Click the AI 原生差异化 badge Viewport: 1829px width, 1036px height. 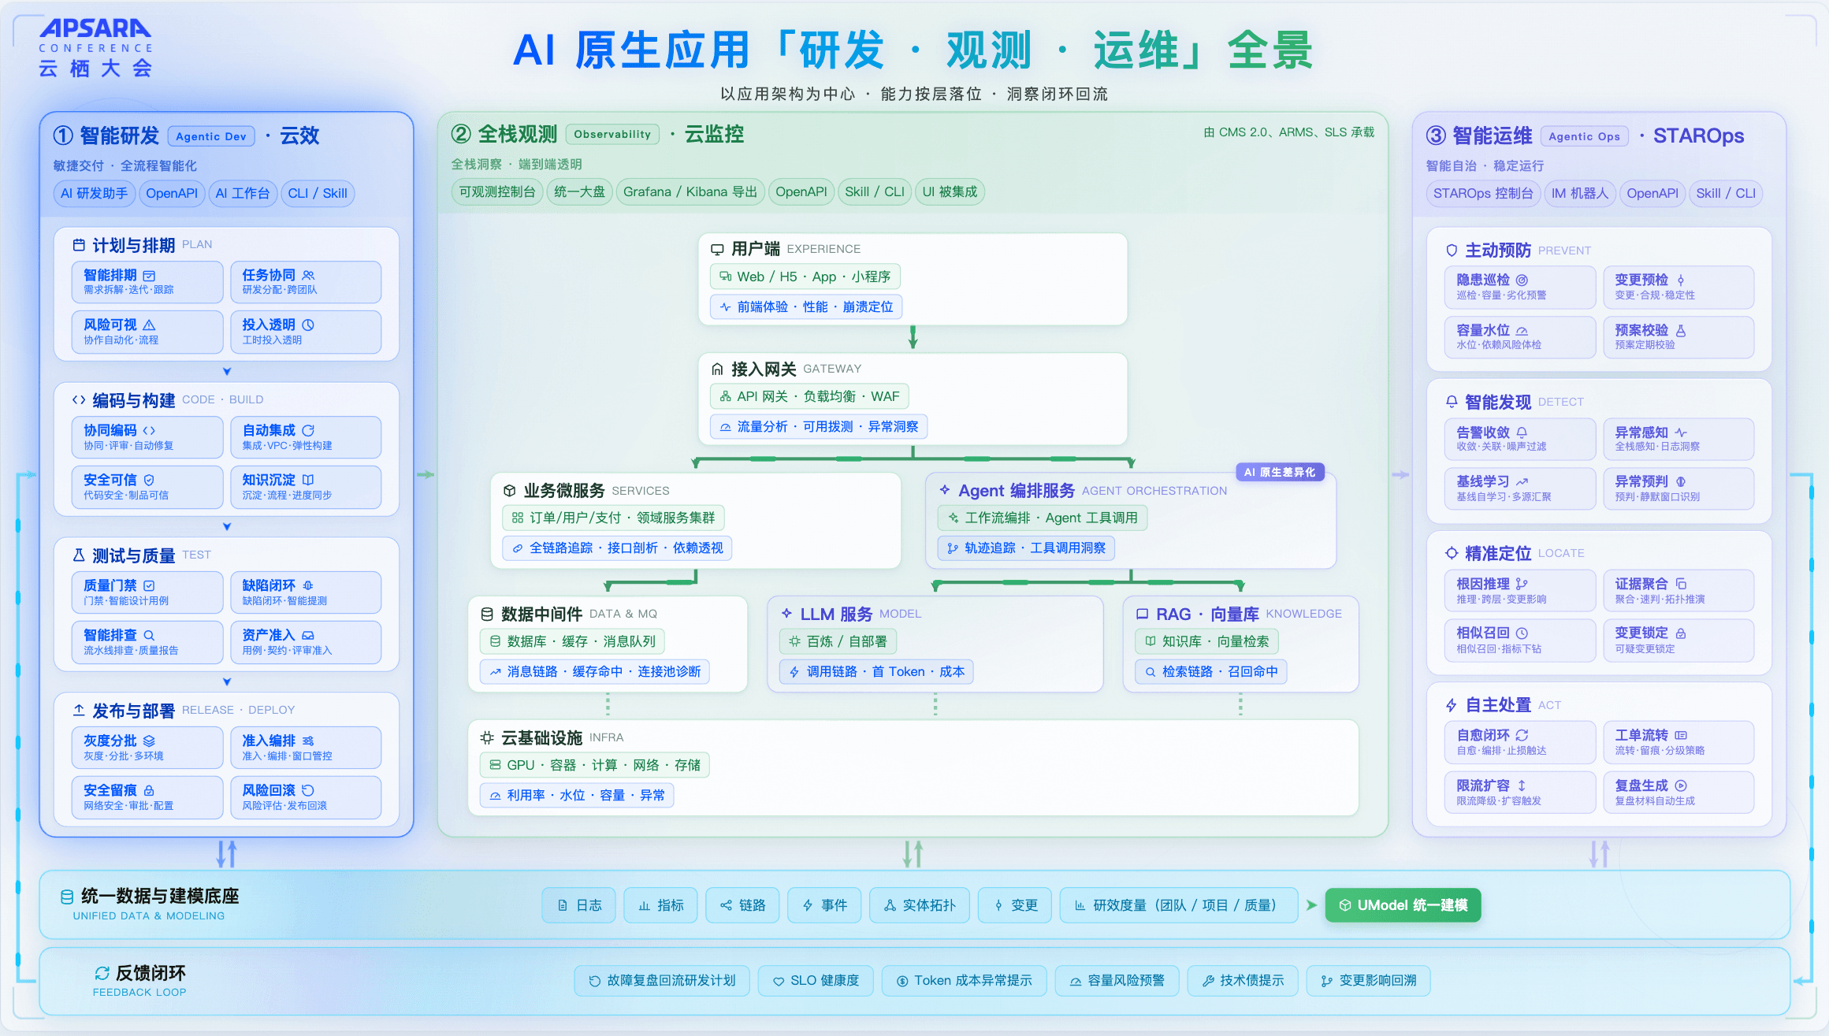[x=1280, y=472]
